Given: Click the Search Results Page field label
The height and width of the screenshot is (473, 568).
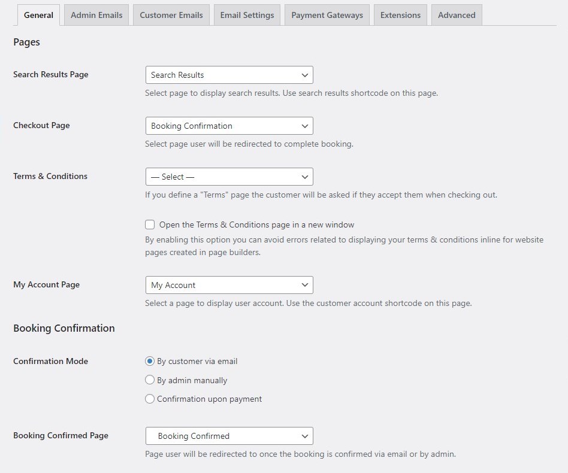Looking at the screenshot, I should (x=51, y=75).
